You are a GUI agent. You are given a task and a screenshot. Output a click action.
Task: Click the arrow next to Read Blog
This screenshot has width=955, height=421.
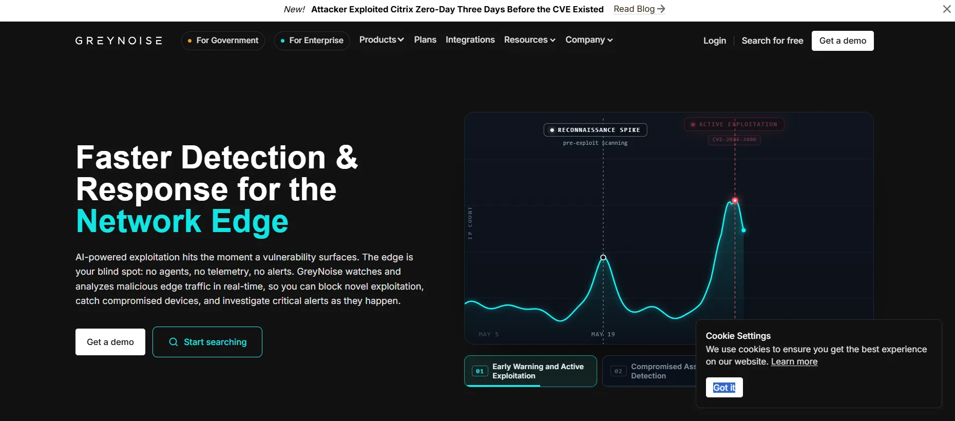coord(661,9)
